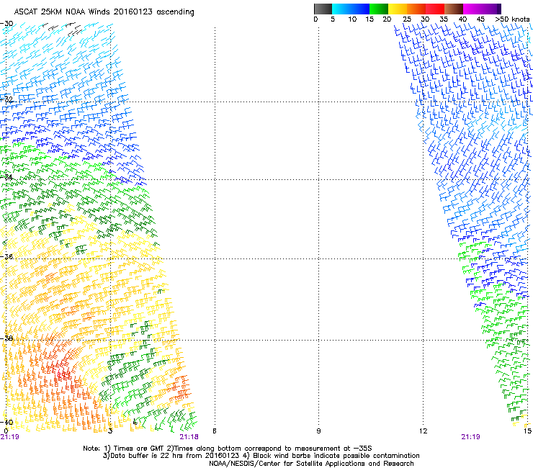This screenshot has height=468, width=533.
Task: Pick the gray 0-5 knots legend swatch
Action: (x=323, y=9)
